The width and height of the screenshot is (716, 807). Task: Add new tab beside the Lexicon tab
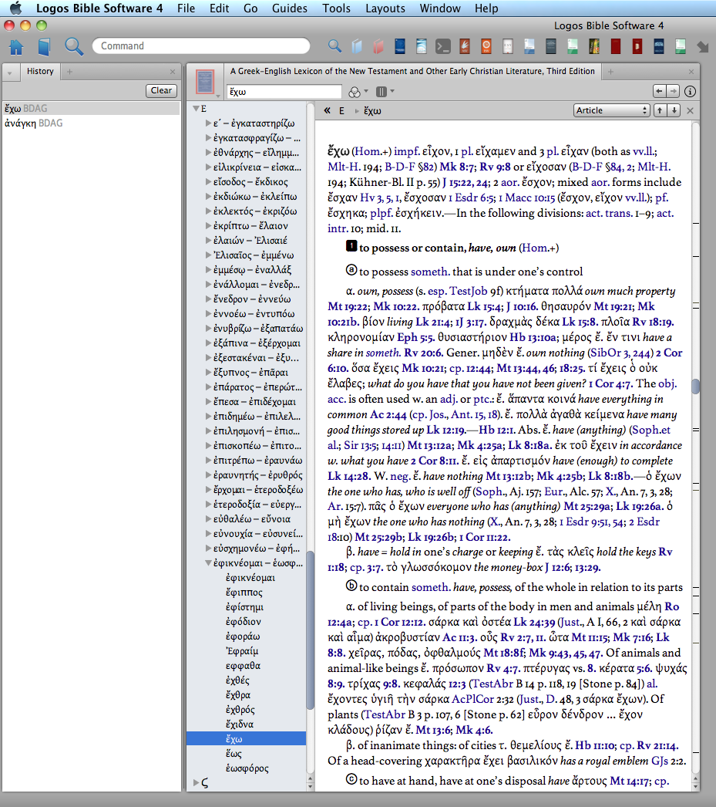(610, 72)
